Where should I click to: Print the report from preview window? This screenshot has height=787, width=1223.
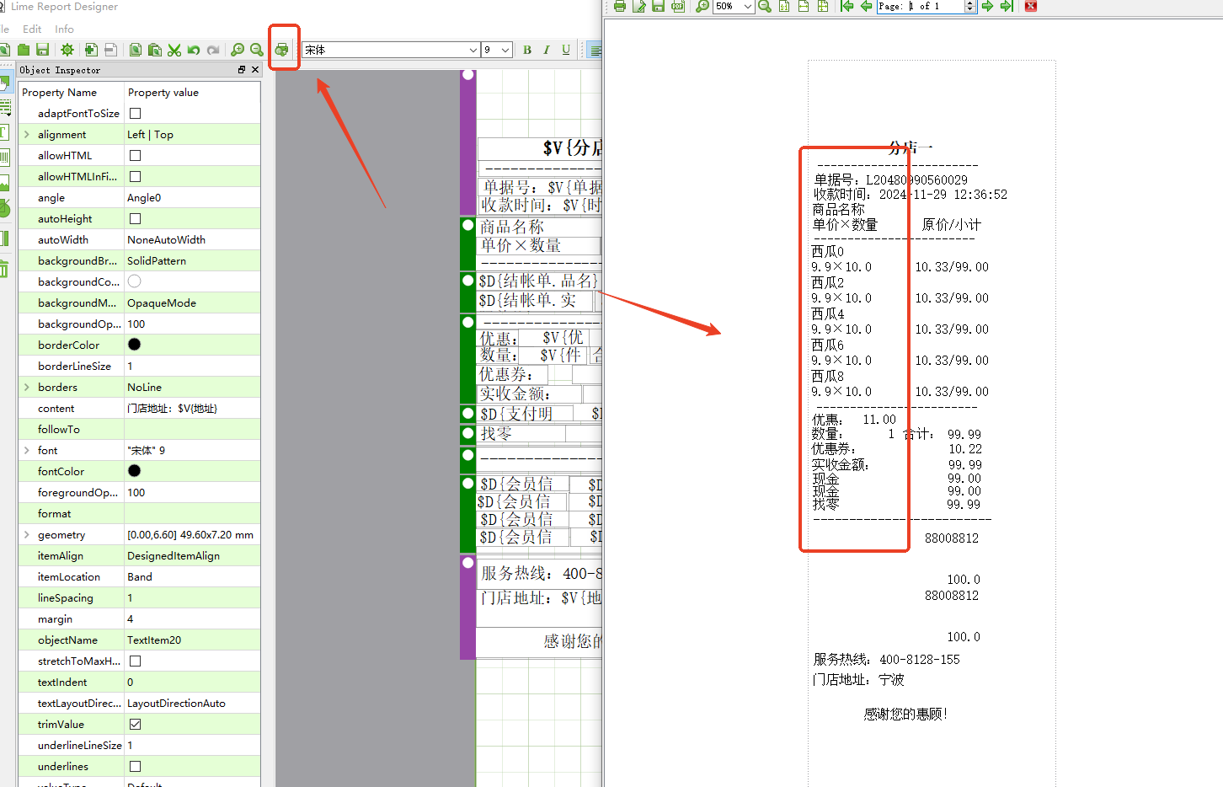coord(620,6)
